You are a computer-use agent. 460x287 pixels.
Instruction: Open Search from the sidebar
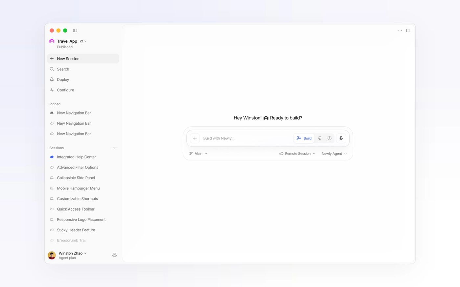point(83,69)
